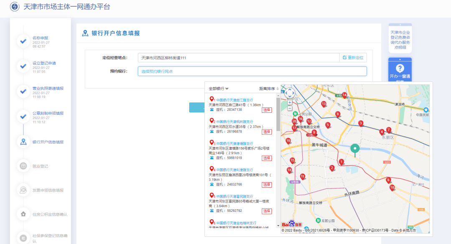Zoom out the Baidu map
451x244 pixels.
[x=290, y=108]
